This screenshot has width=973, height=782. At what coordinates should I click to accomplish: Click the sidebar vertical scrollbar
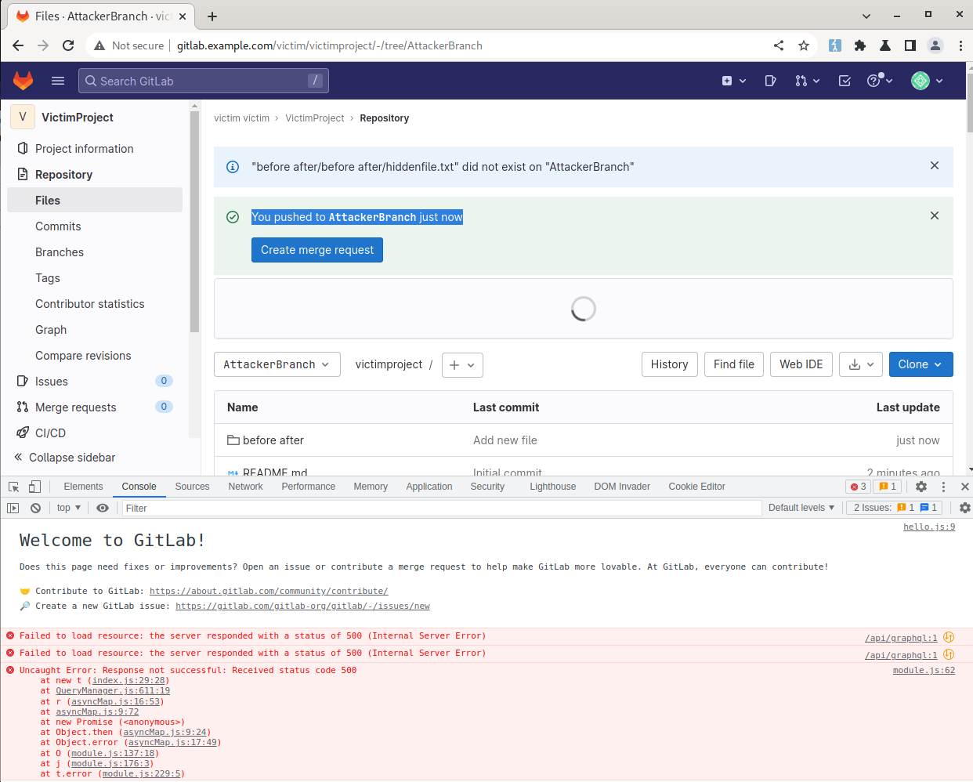[x=194, y=219]
